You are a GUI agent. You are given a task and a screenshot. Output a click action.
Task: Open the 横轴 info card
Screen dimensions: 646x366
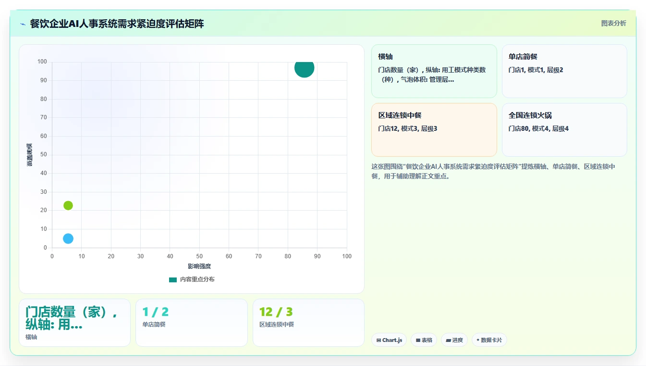coord(434,71)
